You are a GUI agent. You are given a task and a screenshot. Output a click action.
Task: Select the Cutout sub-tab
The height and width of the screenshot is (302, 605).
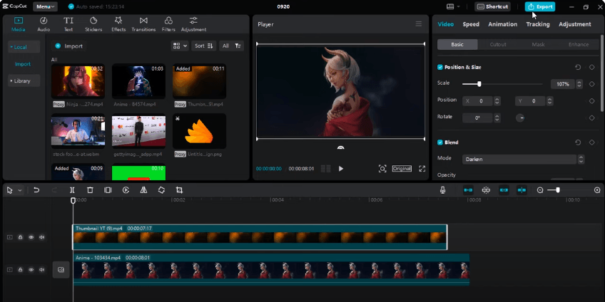[x=498, y=44]
